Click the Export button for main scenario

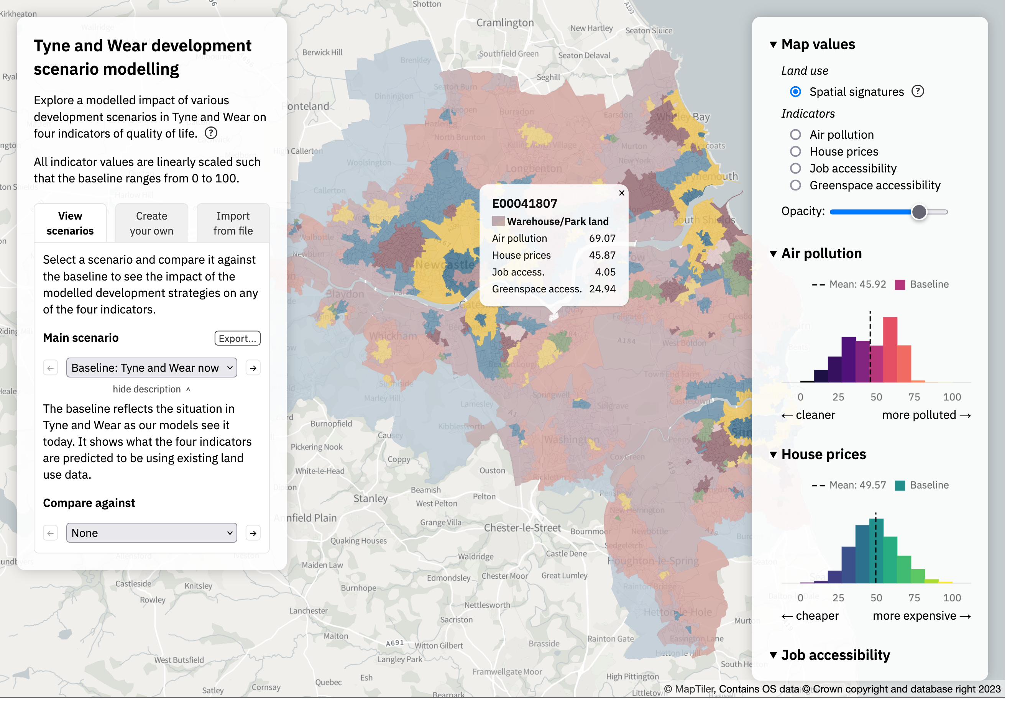coord(238,338)
